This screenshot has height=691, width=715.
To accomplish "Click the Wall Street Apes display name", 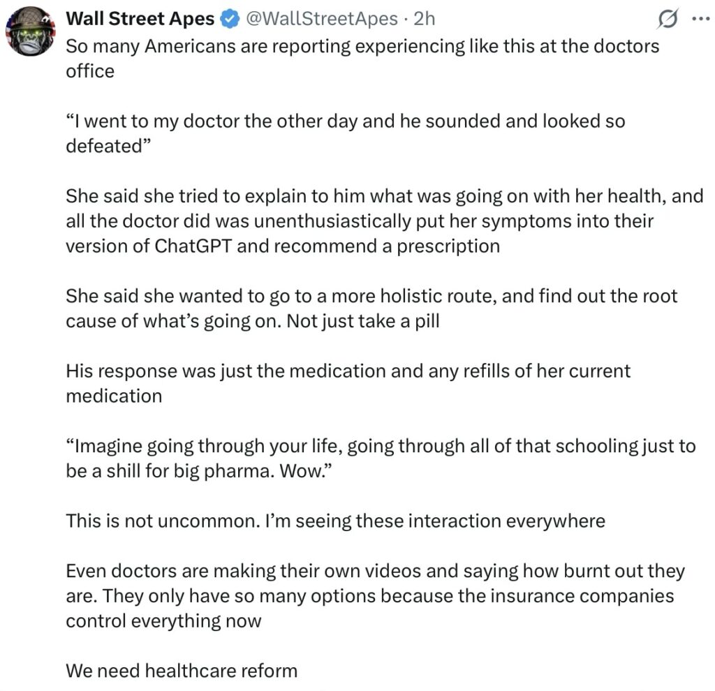I will [140, 19].
